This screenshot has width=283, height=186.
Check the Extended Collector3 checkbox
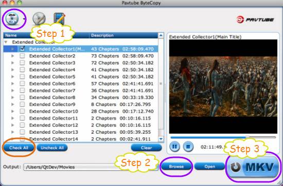click(x=22, y=63)
